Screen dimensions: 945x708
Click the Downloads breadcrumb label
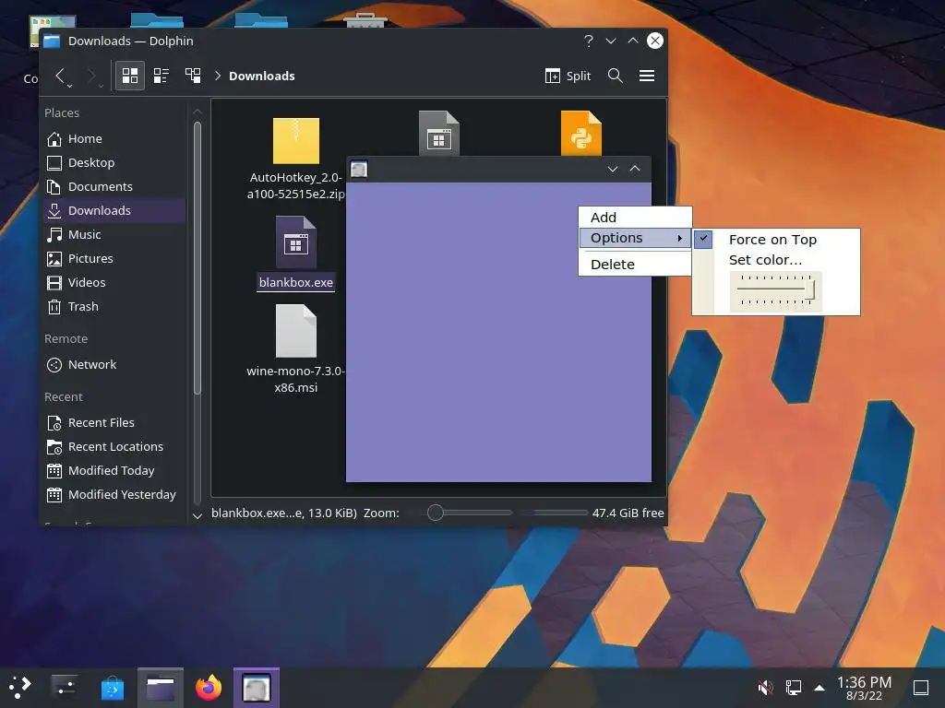coord(261,76)
